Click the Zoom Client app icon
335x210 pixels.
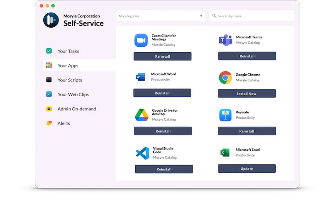click(141, 40)
